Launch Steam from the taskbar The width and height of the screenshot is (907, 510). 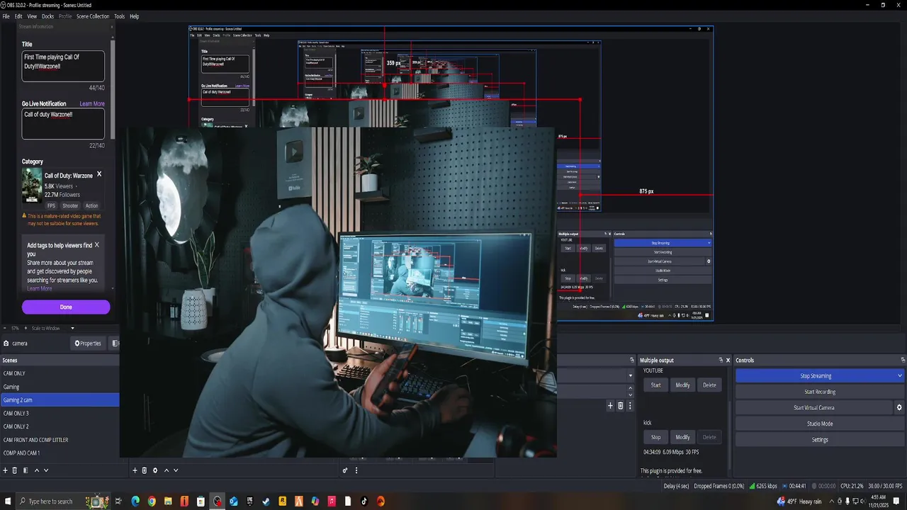tap(266, 501)
